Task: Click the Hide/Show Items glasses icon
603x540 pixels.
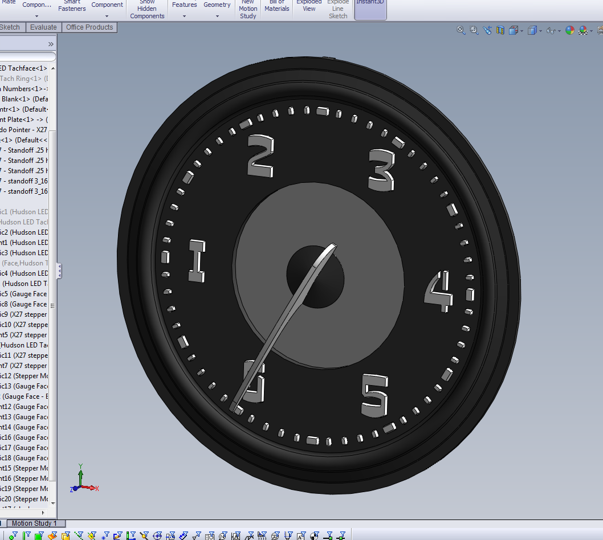Action: (x=551, y=31)
